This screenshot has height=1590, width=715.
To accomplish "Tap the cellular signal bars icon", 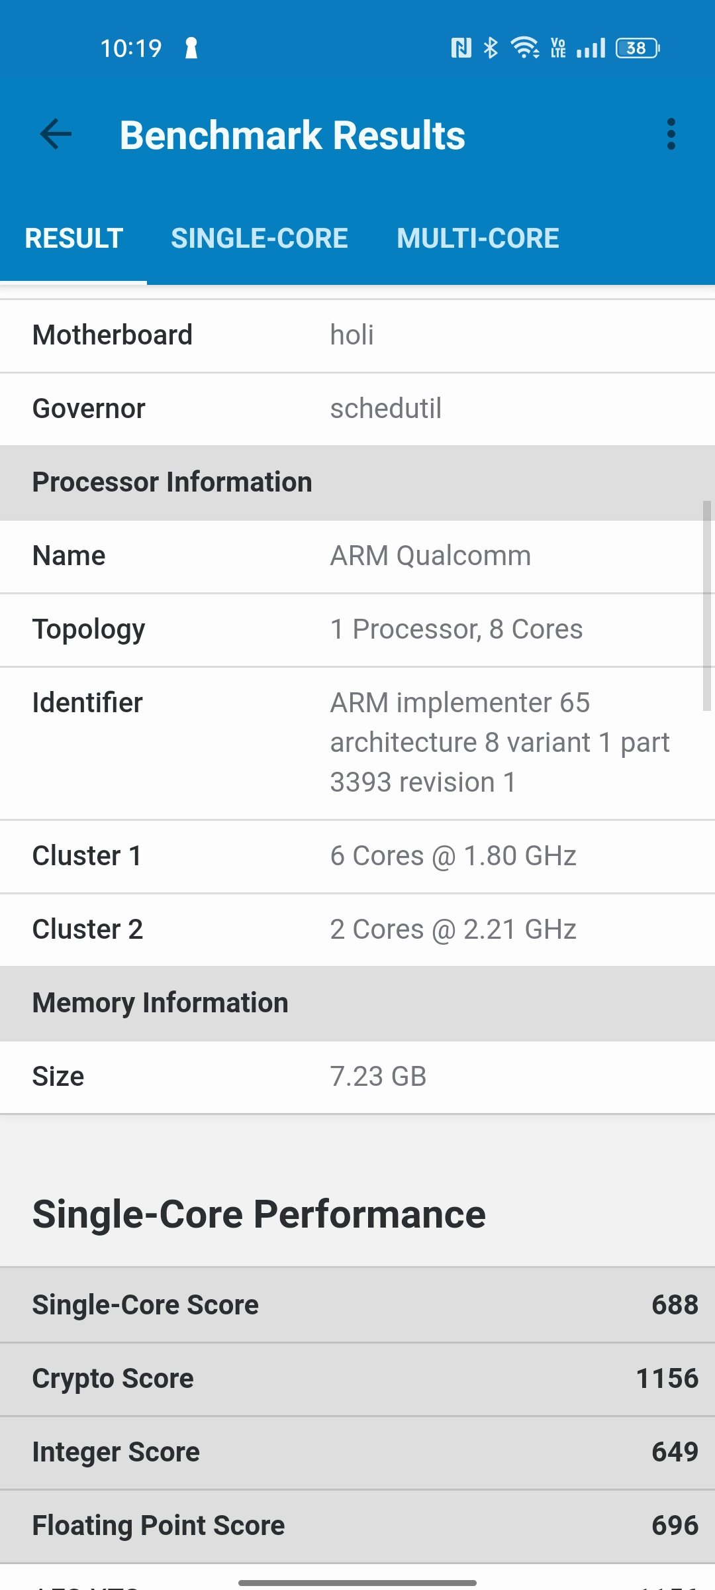I will pyautogui.click(x=591, y=48).
